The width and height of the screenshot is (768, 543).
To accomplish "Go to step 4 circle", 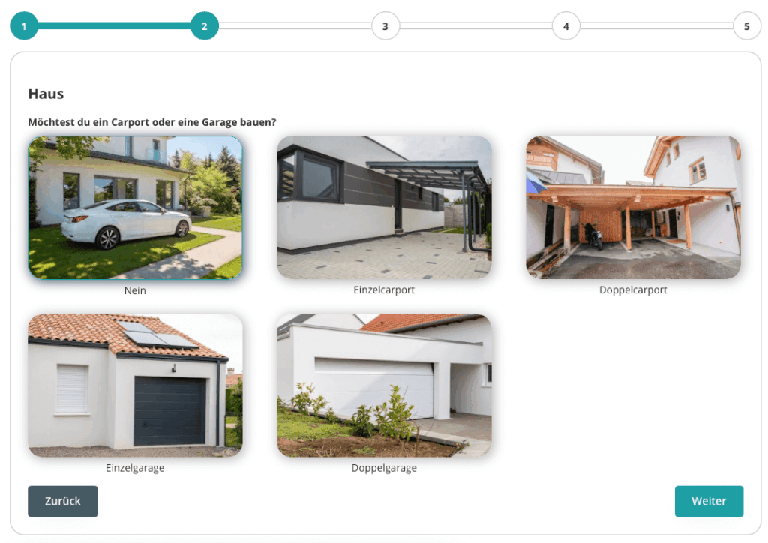I will 566,26.
